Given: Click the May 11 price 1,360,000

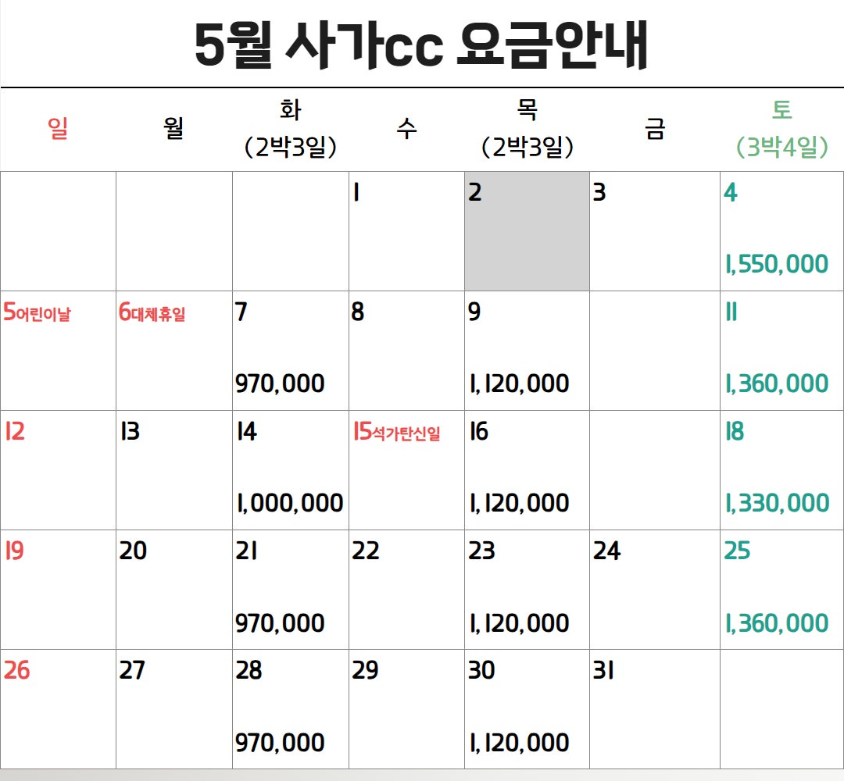Looking at the screenshot, I should click(777, 383).
